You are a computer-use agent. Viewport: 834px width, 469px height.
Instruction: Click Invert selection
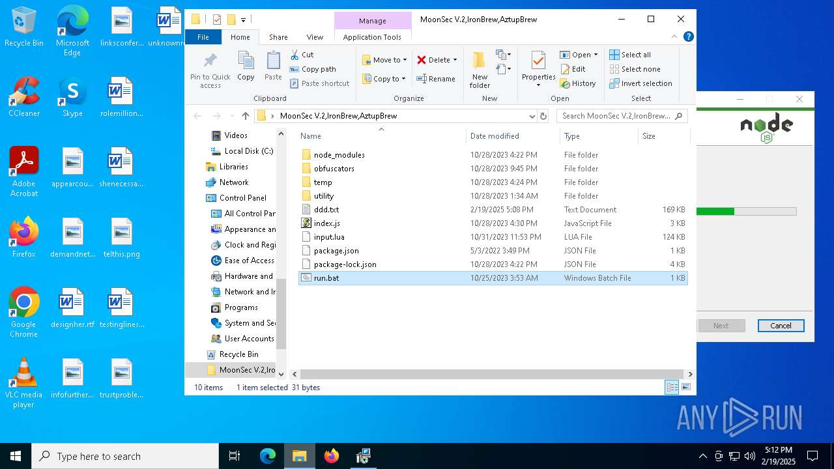pos(640,83)
